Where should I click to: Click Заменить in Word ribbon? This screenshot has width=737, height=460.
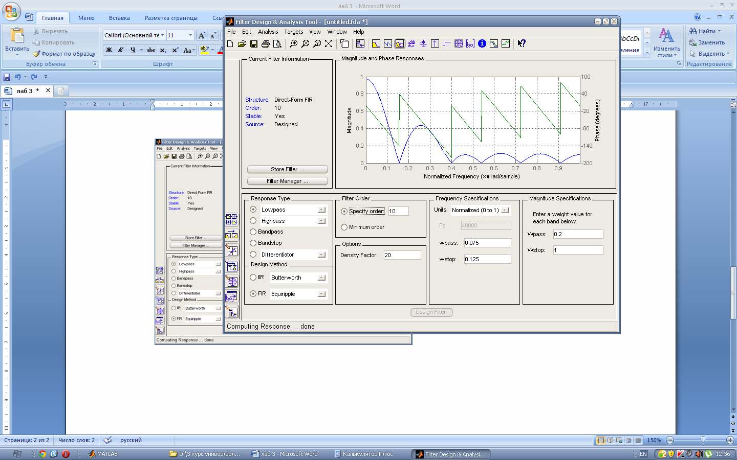tap(707, 42)
